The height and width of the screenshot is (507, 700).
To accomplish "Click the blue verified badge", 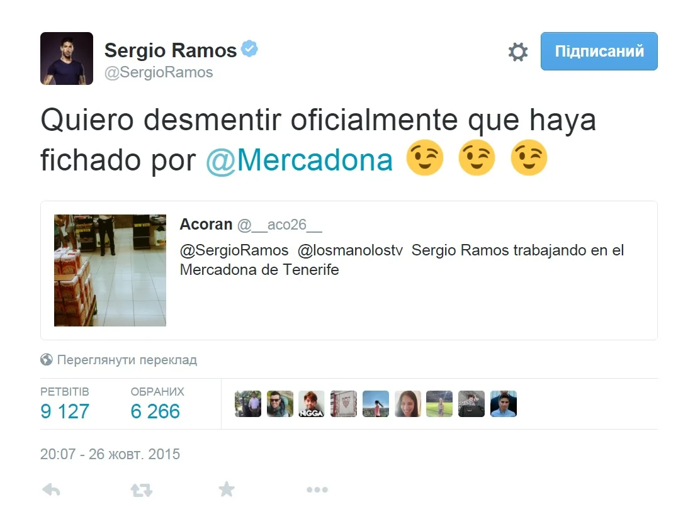I will [249, 48].
